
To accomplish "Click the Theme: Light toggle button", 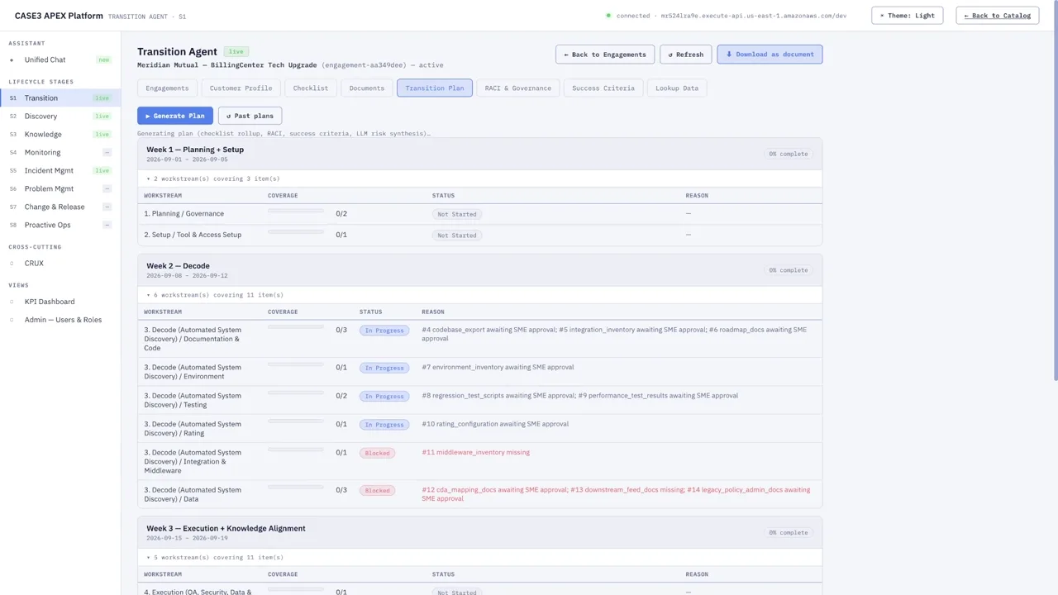I will [x=907, y=16].
